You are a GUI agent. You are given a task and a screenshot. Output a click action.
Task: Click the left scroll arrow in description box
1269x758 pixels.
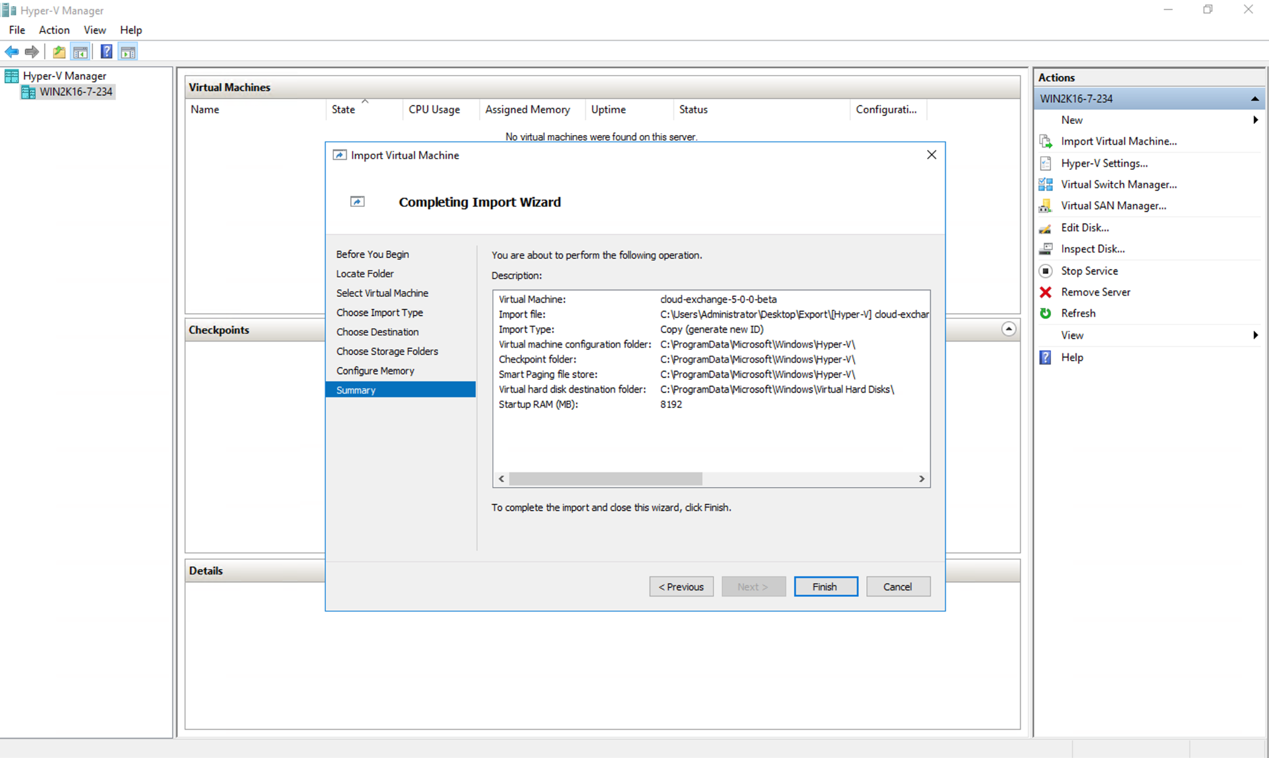(x=501, y=478)
